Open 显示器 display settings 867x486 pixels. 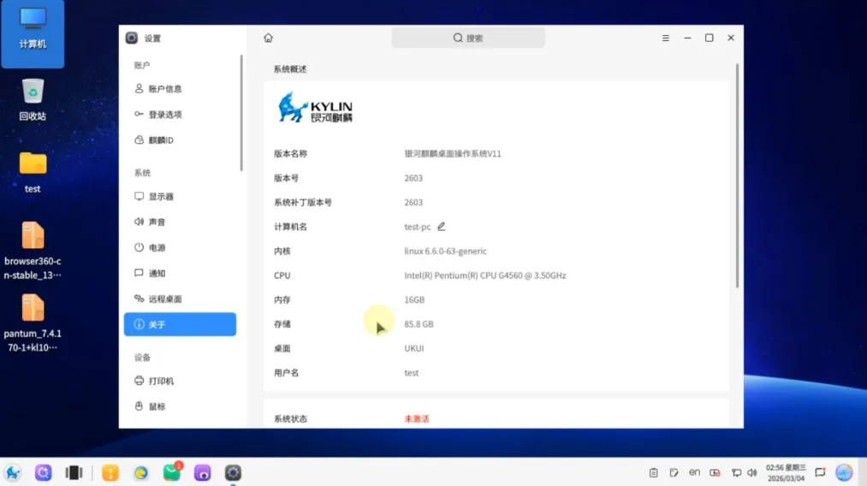point(181,196)
